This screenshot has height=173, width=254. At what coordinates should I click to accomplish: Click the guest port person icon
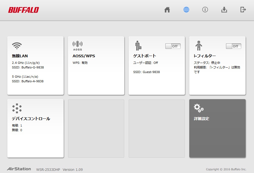(138, 45)
